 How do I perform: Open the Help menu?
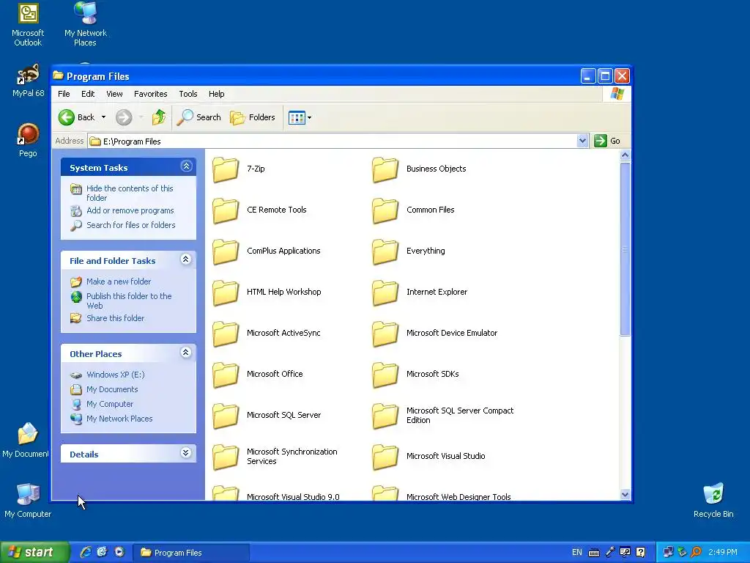[216, 94]
